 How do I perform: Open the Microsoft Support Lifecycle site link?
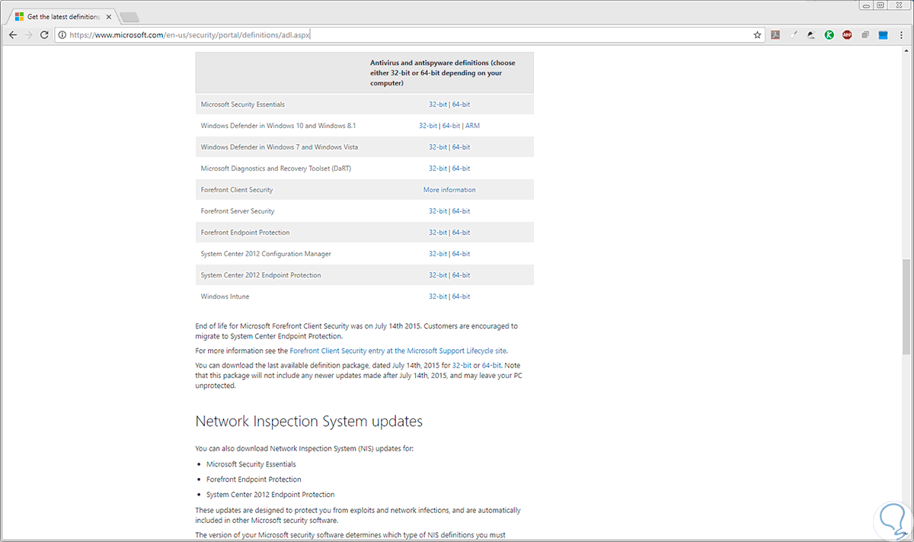point(398,351)
